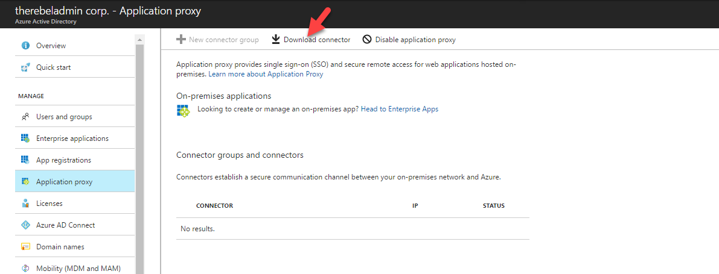This screenshot has width=719, height=274.
Task: Click the on-premises applications icon
Action: 184,111
